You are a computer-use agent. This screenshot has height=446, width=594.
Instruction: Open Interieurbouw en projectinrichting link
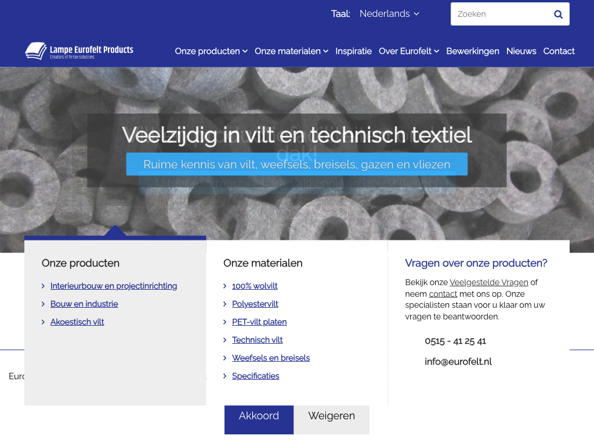click(x=114, y=286)
